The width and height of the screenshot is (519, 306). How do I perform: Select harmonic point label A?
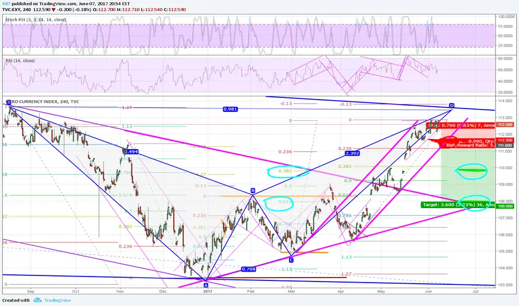click(206, 285)
